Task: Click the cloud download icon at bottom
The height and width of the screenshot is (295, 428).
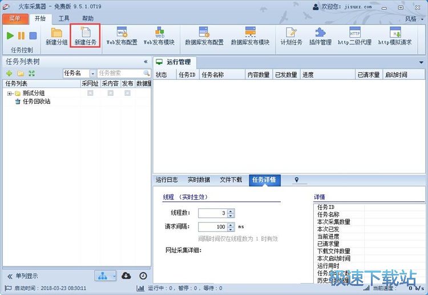Action: [x=127, y=276]
